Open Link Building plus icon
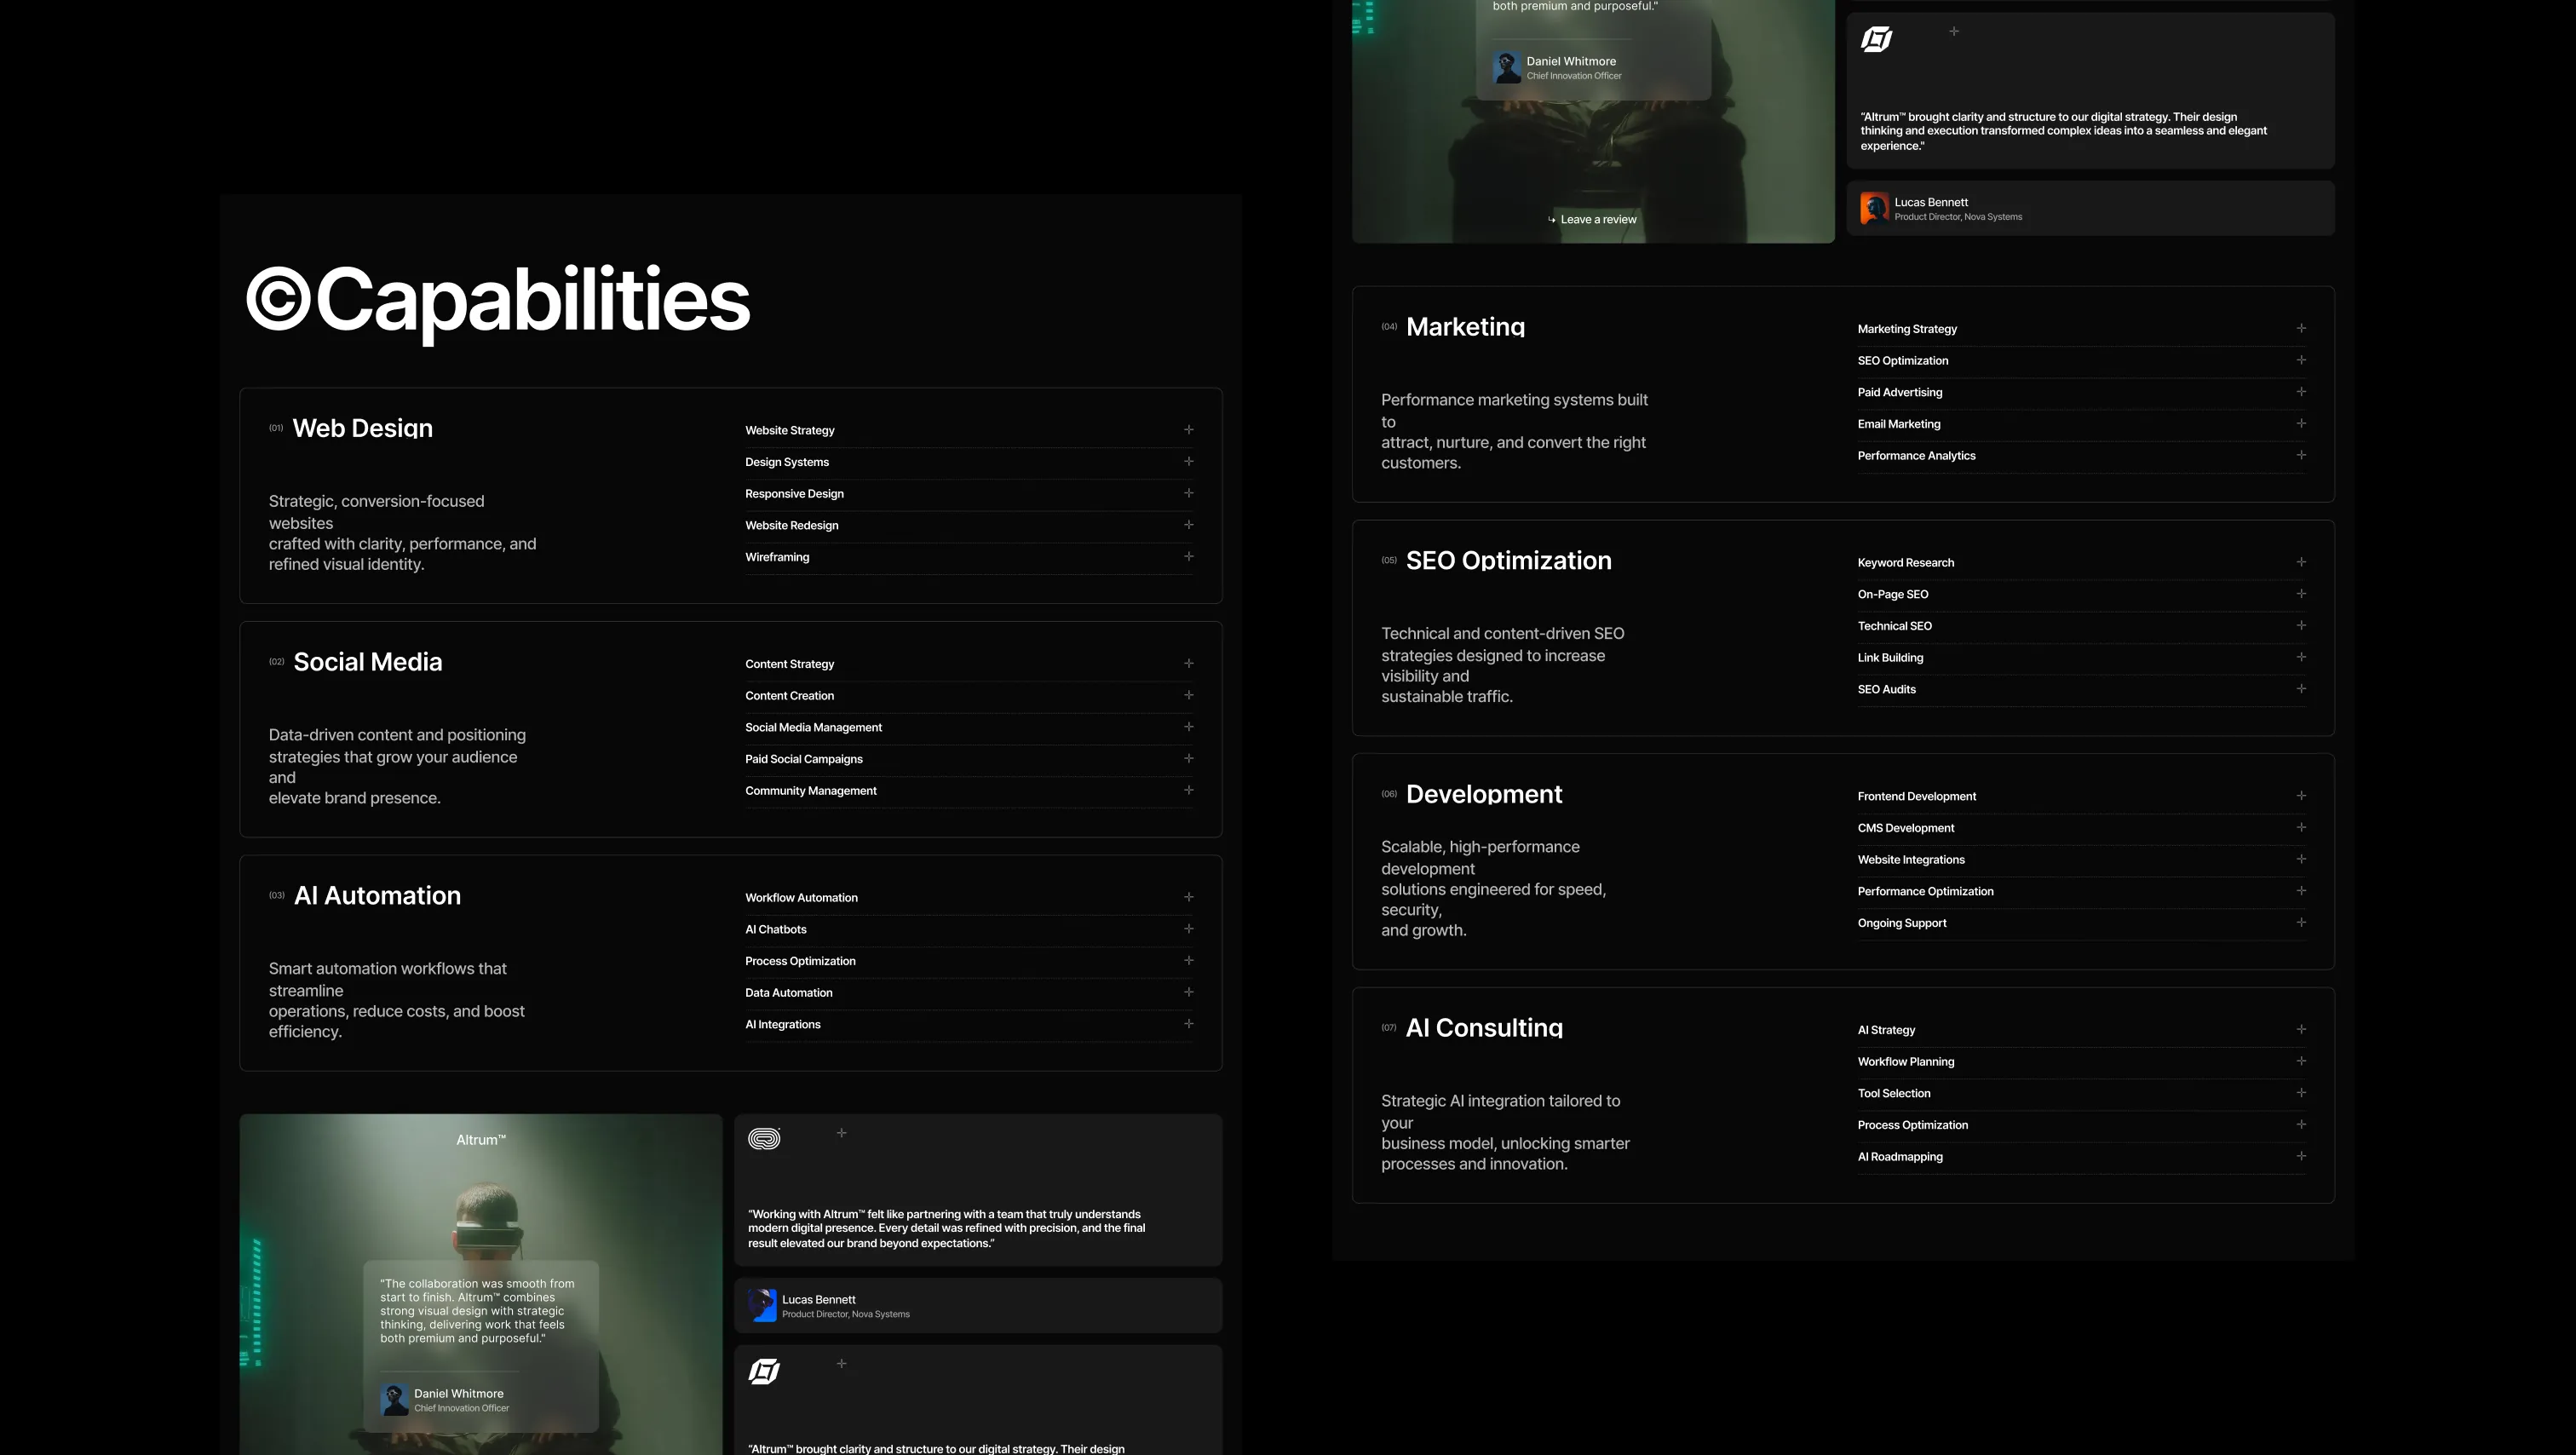The image size is (2576, 1455). [2301, 657]
